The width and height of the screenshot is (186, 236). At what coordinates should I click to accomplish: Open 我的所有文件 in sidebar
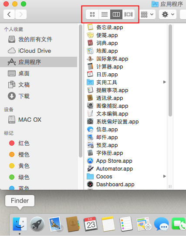39,39
